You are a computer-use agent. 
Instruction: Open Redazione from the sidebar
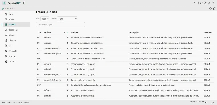click(13, 30)
